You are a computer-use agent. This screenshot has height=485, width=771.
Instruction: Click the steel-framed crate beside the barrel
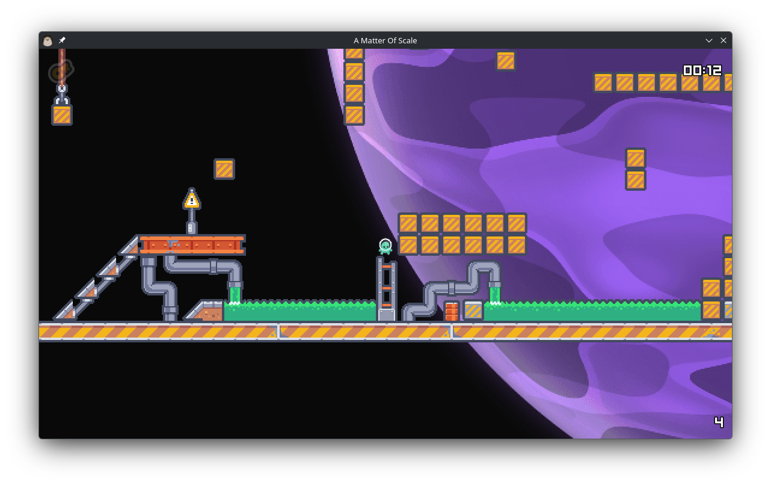coord(473,310)
